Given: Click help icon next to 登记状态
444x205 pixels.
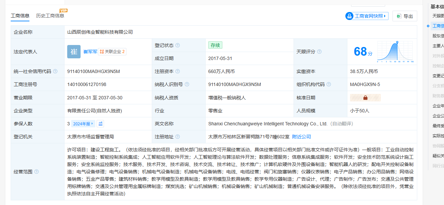Looking at the screenshot, I should [178, 45].
